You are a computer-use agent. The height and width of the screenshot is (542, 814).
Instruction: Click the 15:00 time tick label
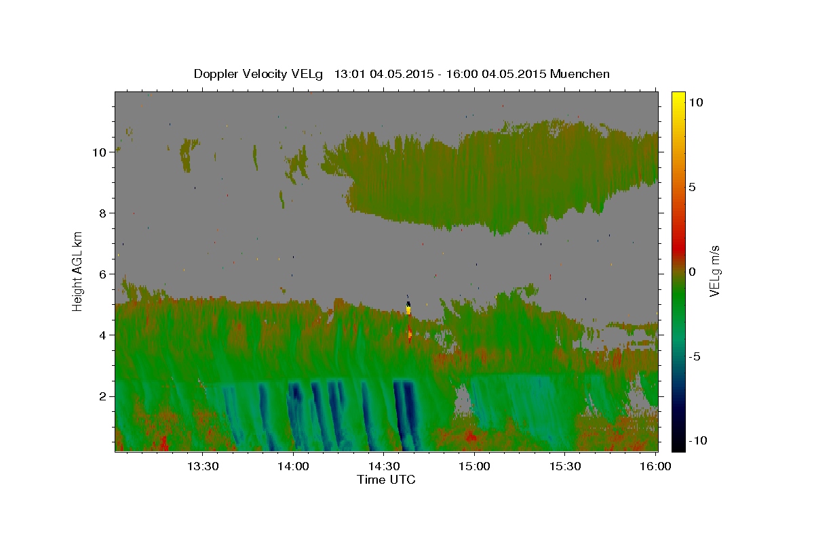click(474, 466)
